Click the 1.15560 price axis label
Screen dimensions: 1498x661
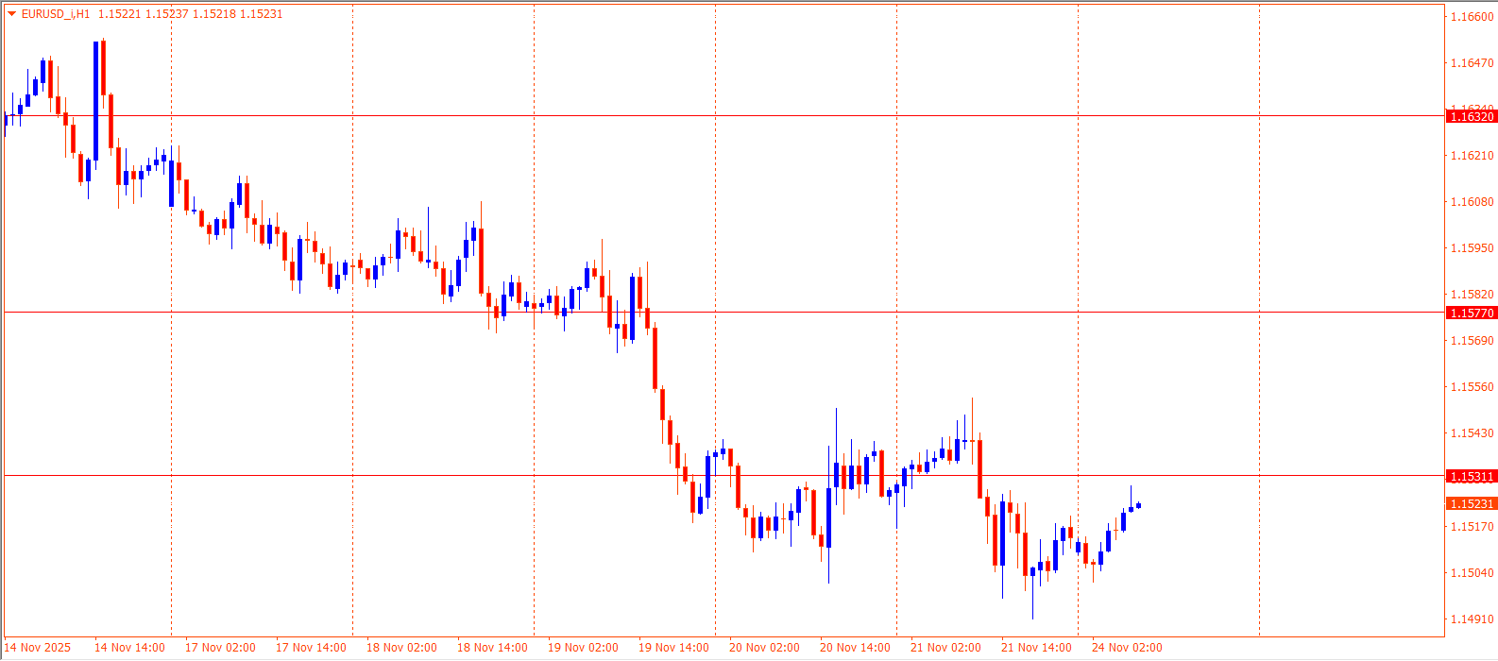(1473, 387)
